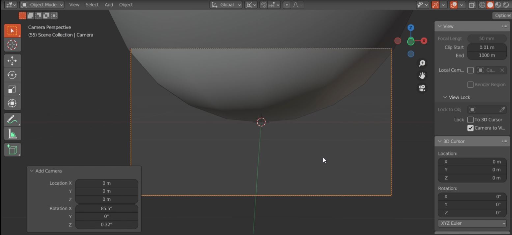Activate the Measure tool
Viewport: 512px width, 235px height.
[x=12, y=133]
